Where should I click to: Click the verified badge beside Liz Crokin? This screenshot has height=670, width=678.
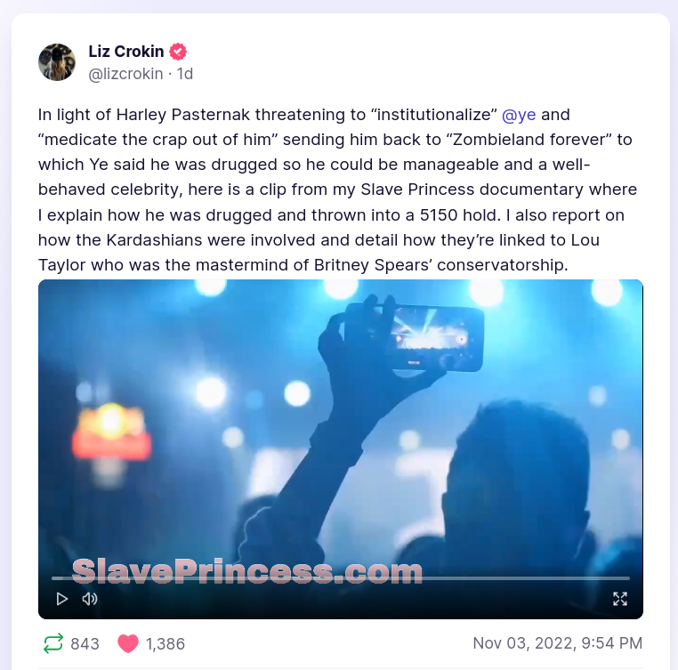point(179,52)
